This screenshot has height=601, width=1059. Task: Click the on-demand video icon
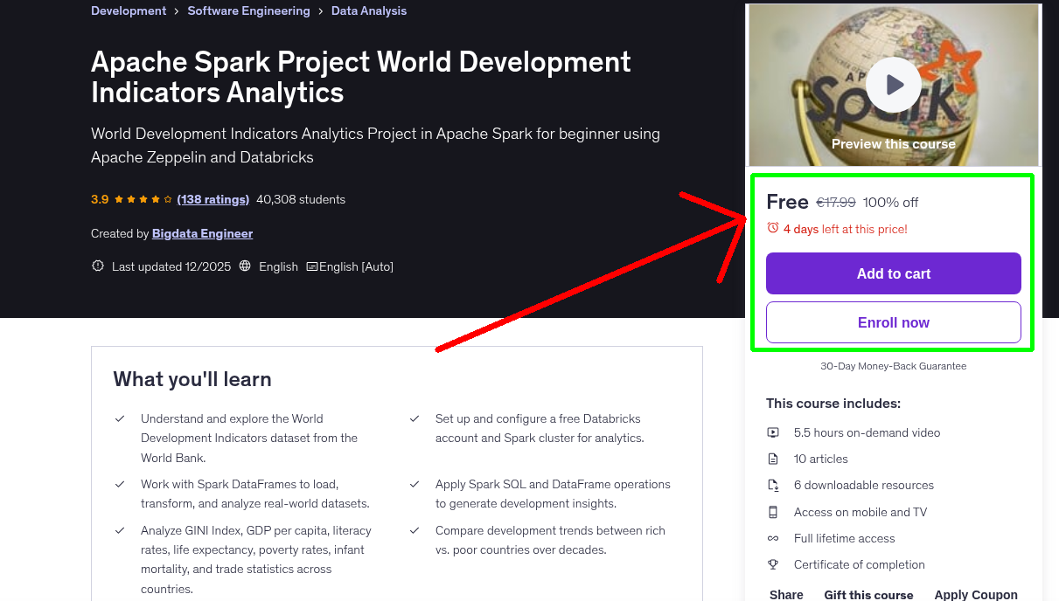773,432
